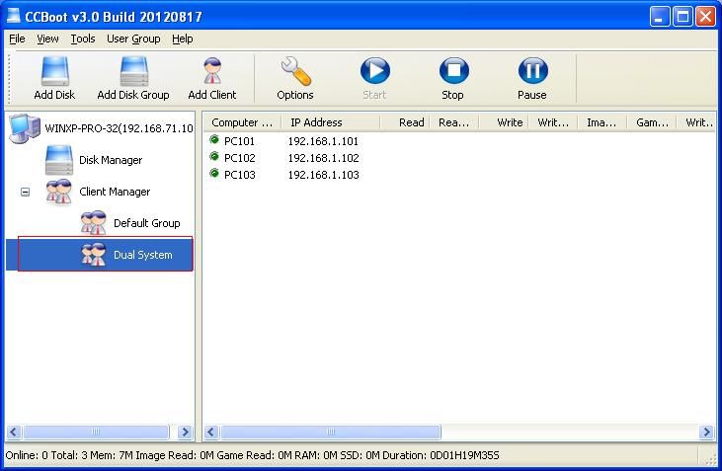The width and height of the screenshot is (722, 471).
Task: Pause the CCBoot service
Action: point(532,71)
